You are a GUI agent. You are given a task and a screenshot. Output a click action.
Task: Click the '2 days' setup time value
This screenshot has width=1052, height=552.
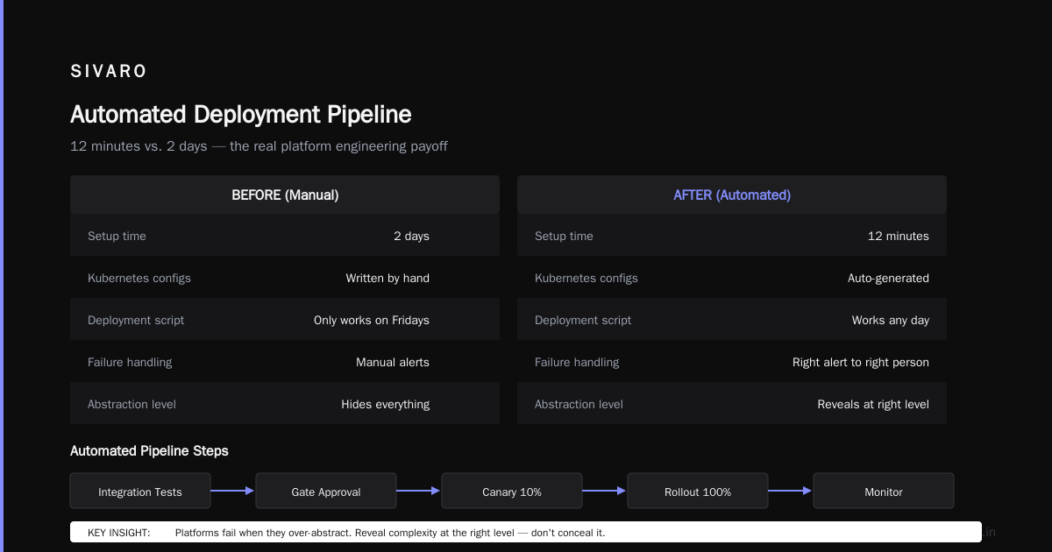pyautogui.click(x=411, y=236)
